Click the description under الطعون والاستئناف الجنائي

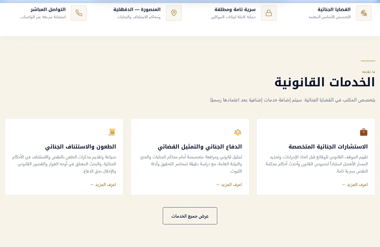[64, 164]
